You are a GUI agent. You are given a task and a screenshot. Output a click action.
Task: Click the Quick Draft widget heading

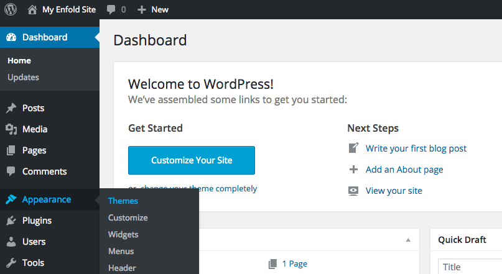point(462,240)
